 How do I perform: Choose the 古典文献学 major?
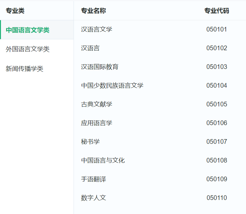[x=96, y=104]
